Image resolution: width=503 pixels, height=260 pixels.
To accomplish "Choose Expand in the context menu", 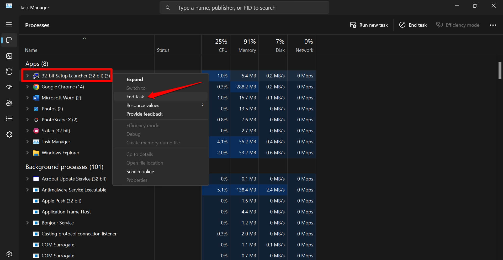I will [x=161, y=80].
